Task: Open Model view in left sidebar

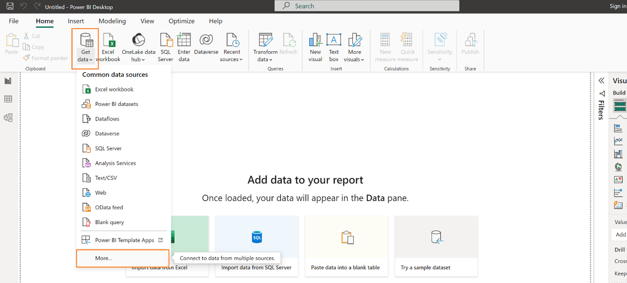Action: (8, 118)
